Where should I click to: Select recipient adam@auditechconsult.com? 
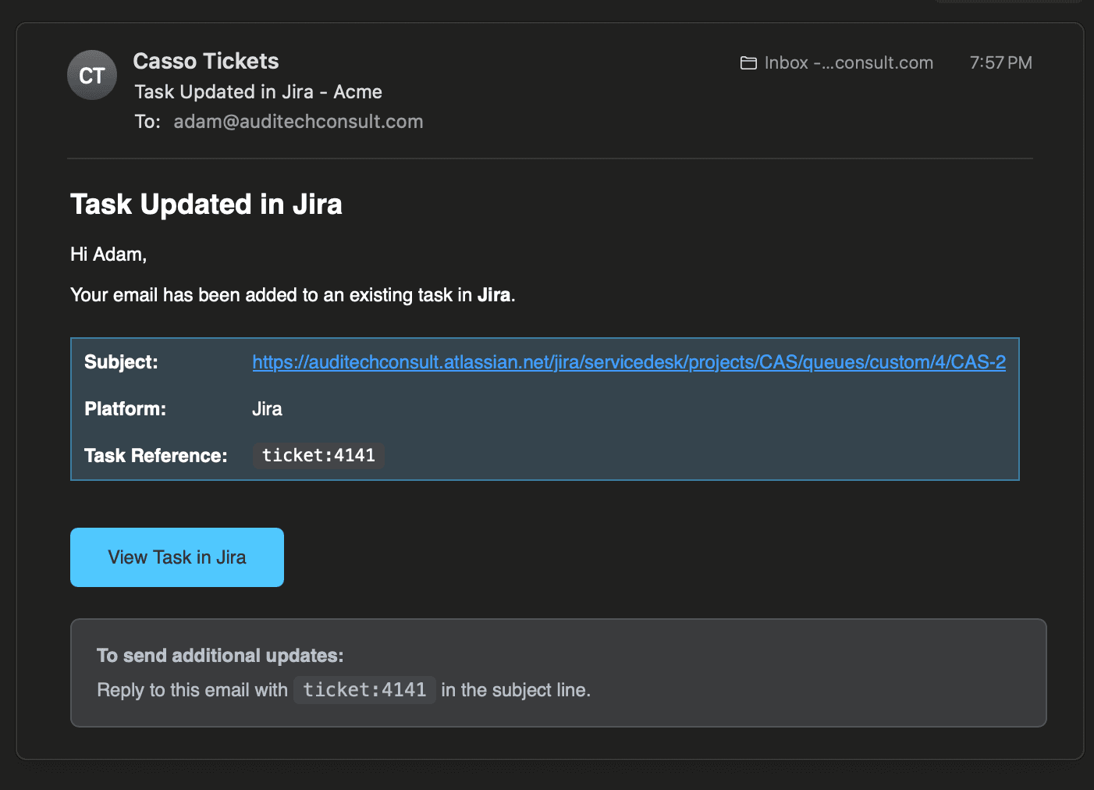pyautogui.click(x=298, y=121)
